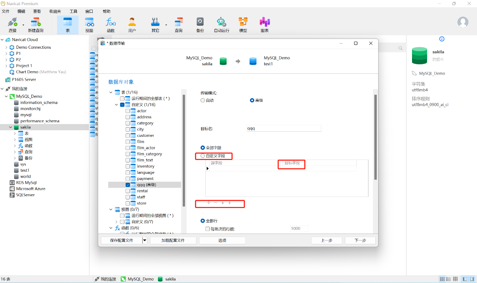Click the 备份 backup toolbar icon
Image resolution: width=477 pixels, height=283 pixels.
click(200, 25)
